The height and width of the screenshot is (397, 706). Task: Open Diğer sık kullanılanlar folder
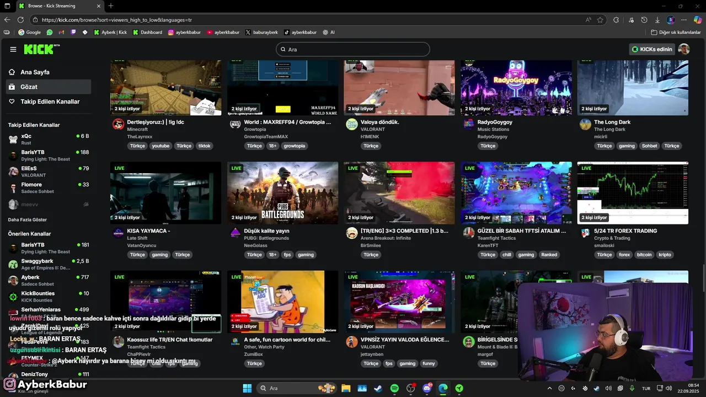tap(676, 32)
